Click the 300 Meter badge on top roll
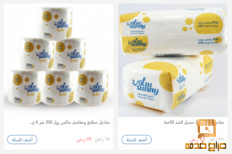Screen dimensions: 232x154 pos(47,16)
